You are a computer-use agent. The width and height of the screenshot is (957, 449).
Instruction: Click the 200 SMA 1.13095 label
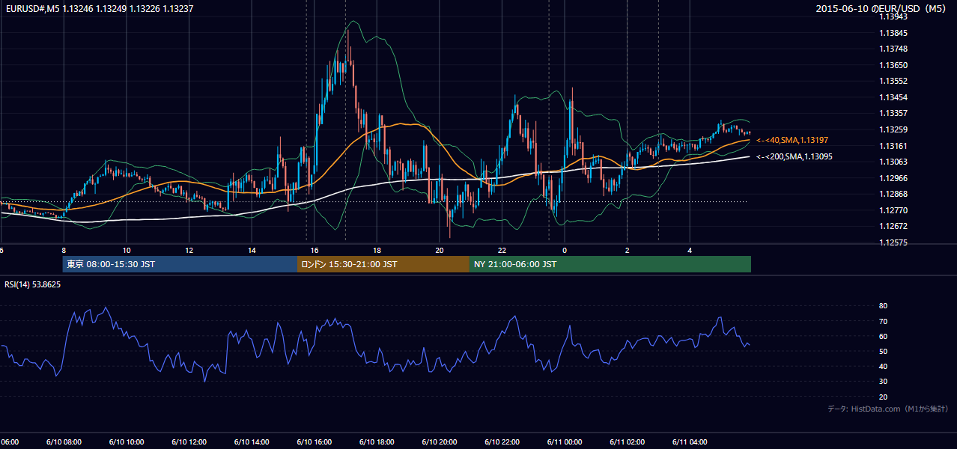pyautogui.click(x=795, y=156)
